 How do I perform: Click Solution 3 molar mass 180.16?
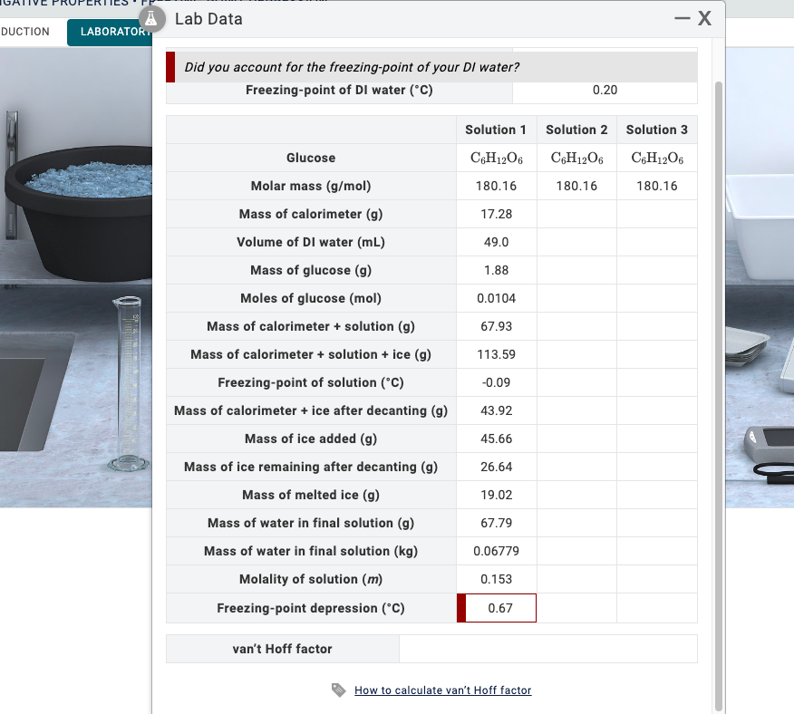pyautogui.click(x=657, y=186)
